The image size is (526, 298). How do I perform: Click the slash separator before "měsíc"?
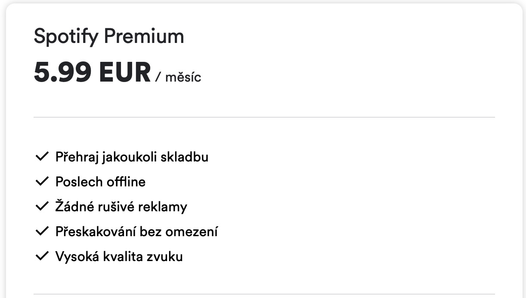(x=158, y=77)
